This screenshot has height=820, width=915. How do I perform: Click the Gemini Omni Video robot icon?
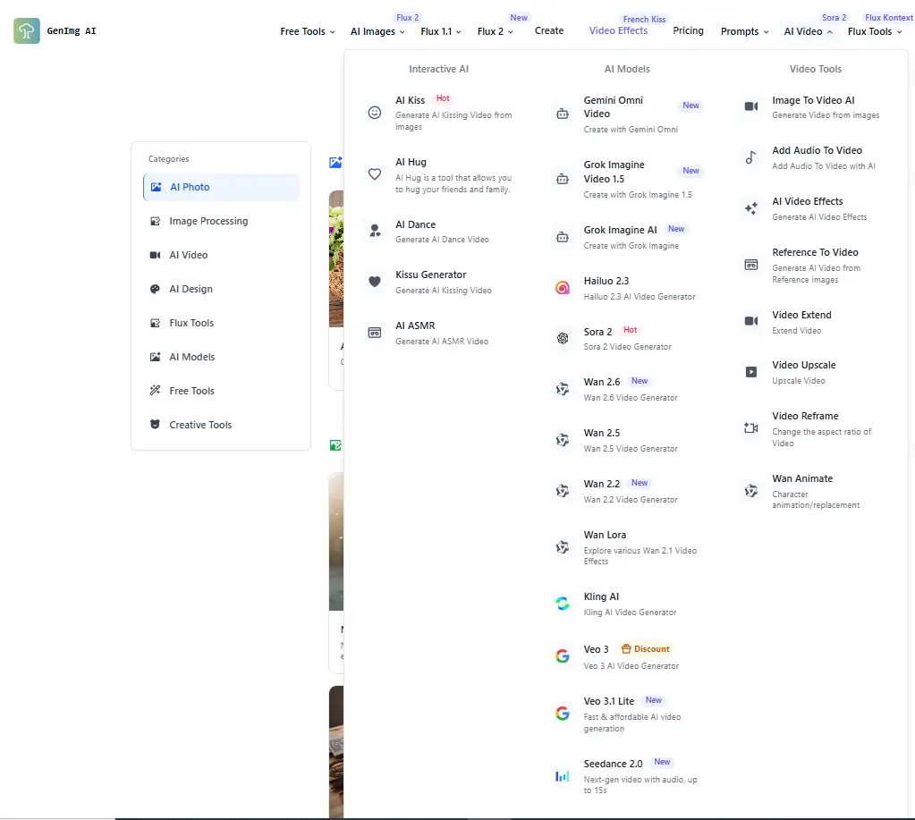[x=563, y=114]
